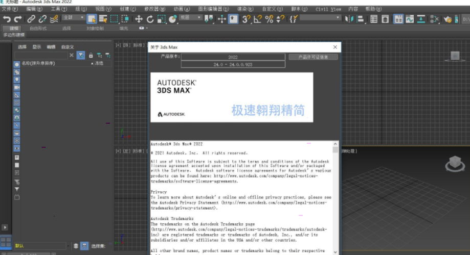Open Render Setup teapot icon
Viewport: 470px width, 255px height.
[447, 19]
